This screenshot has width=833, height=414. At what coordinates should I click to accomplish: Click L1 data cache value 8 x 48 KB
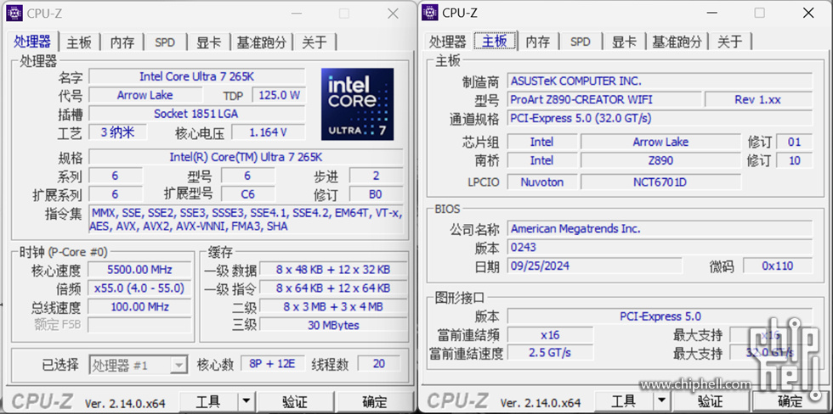click(333, 270)
